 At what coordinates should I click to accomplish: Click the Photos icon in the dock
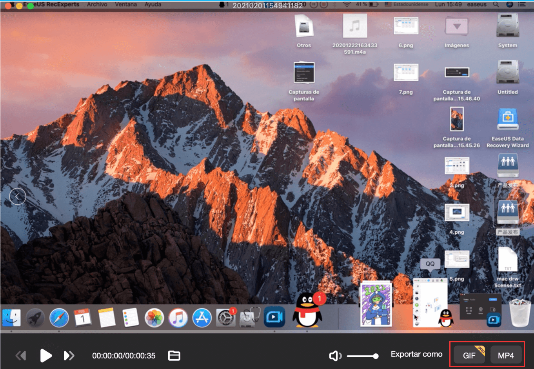click(x=154, y=318)
